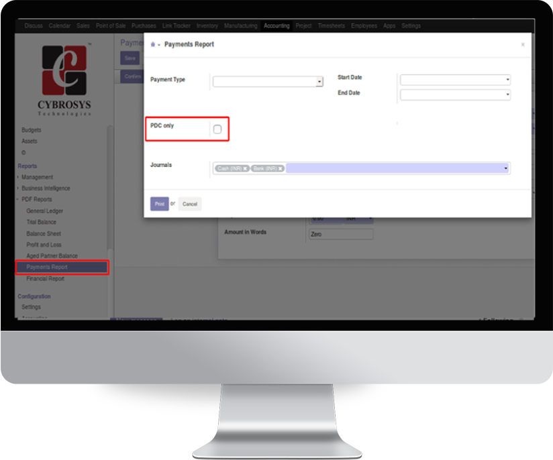Open Profit and Loss report

44,245
